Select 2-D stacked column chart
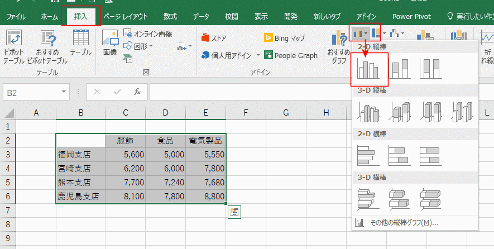The width and height of the screenshot is (494, 249). click(x=400, y=69)
